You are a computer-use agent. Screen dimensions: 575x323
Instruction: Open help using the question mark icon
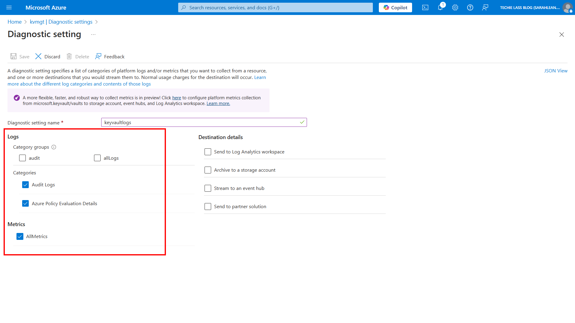pyautogui.click(x=470, y=7)
